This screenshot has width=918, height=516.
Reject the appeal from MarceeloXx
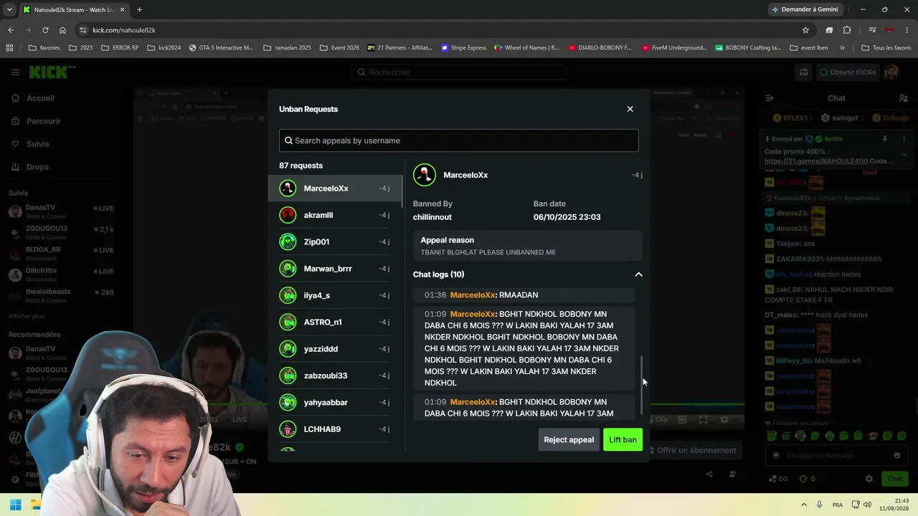pos(569,440)
